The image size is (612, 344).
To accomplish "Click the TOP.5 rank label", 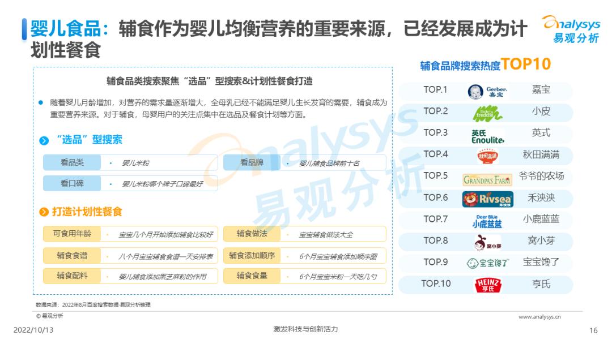I will pyautogui.click(x=436, y=176).
